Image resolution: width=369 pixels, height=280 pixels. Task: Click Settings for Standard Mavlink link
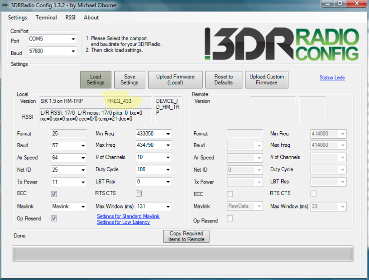point(128,216)
